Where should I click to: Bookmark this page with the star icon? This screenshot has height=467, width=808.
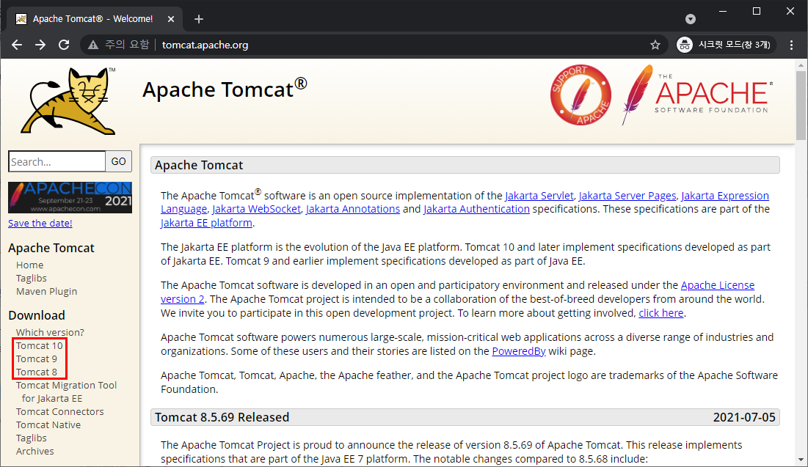pos(655,45)
